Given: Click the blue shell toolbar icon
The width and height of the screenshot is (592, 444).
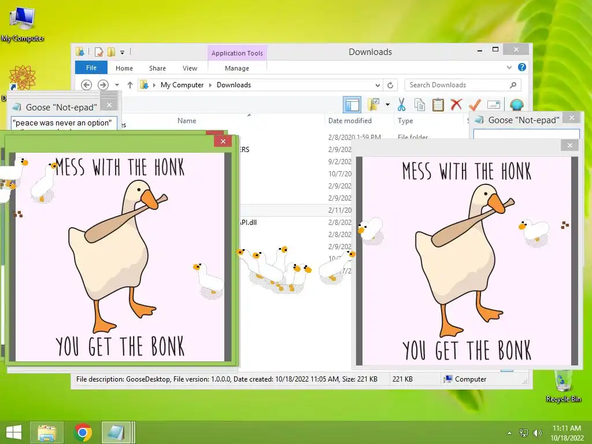Looking at the screenshot, I should 516,105.
